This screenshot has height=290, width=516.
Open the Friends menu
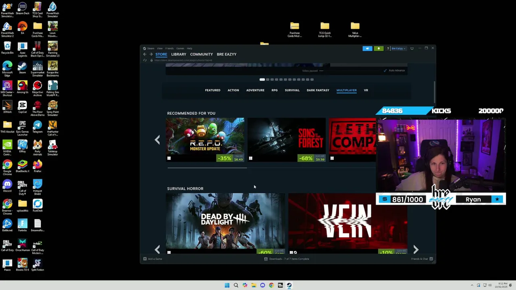click(x=169, y=48)
